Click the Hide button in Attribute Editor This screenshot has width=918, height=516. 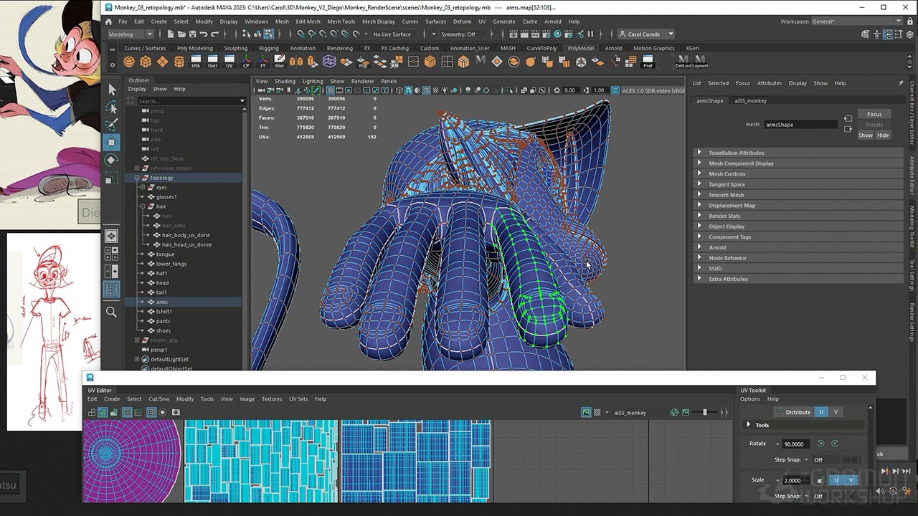tap(883, 135)
